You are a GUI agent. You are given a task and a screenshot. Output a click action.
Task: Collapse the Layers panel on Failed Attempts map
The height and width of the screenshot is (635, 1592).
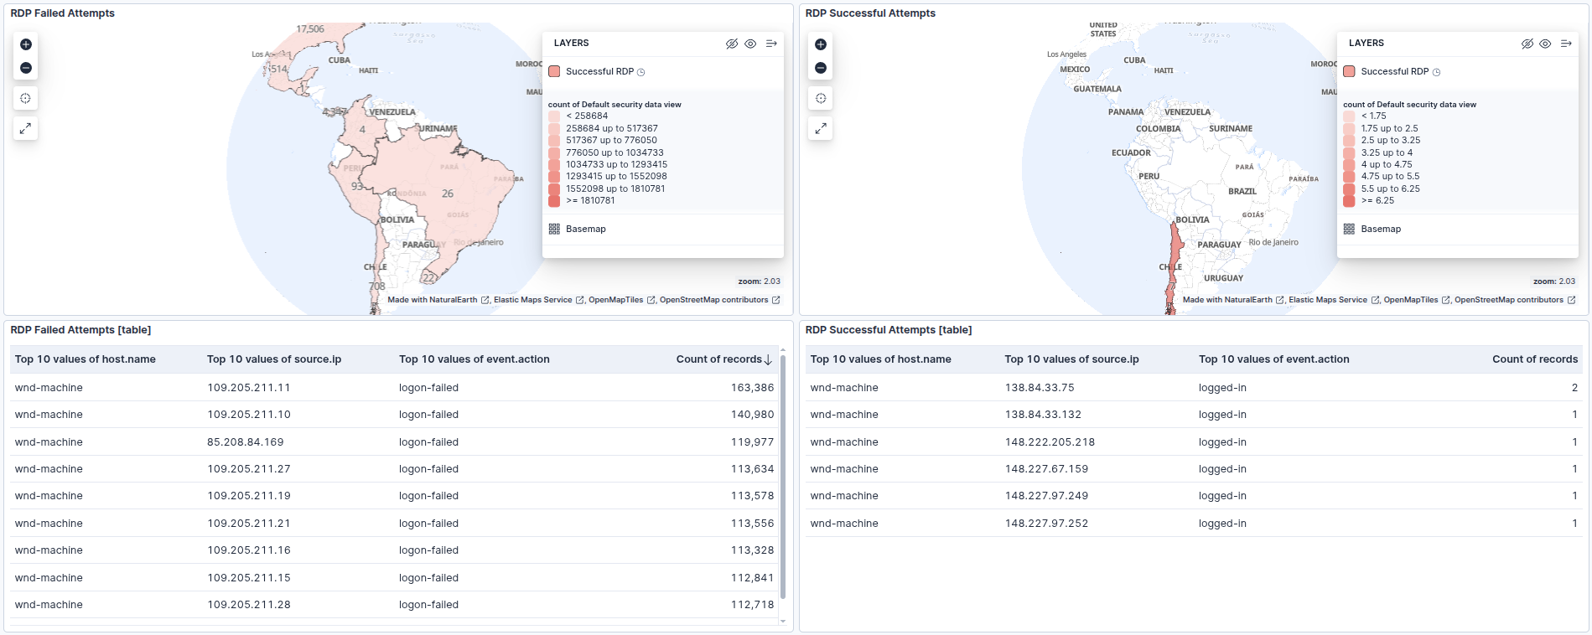(771, 44)
